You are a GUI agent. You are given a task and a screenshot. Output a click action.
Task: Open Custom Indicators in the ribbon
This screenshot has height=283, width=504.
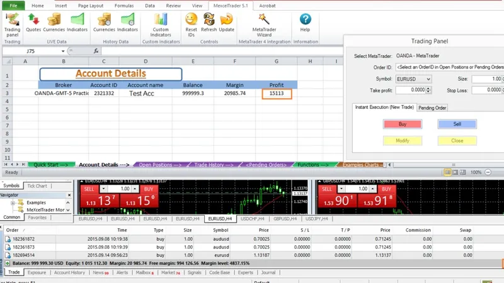click(x=161, y=25)
